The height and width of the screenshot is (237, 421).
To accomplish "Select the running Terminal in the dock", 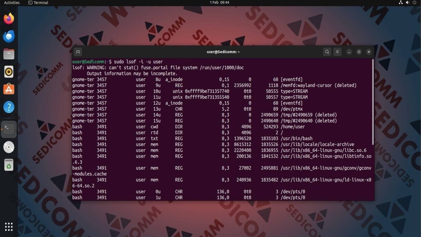I will click(x=8, y=129).
